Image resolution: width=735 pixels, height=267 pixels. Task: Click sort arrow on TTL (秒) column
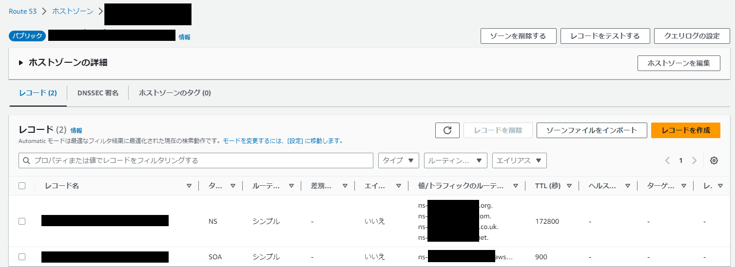click(x=569, y=186)
